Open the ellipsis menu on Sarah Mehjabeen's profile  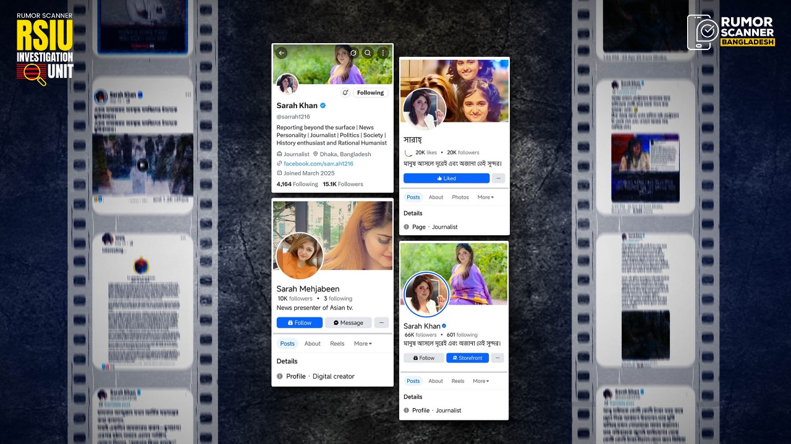(381, 322)
